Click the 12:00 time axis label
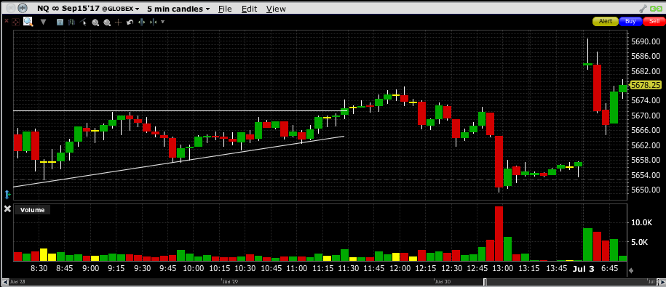The height and width of the screenshot is (287, 666). [x=400, y=269]
